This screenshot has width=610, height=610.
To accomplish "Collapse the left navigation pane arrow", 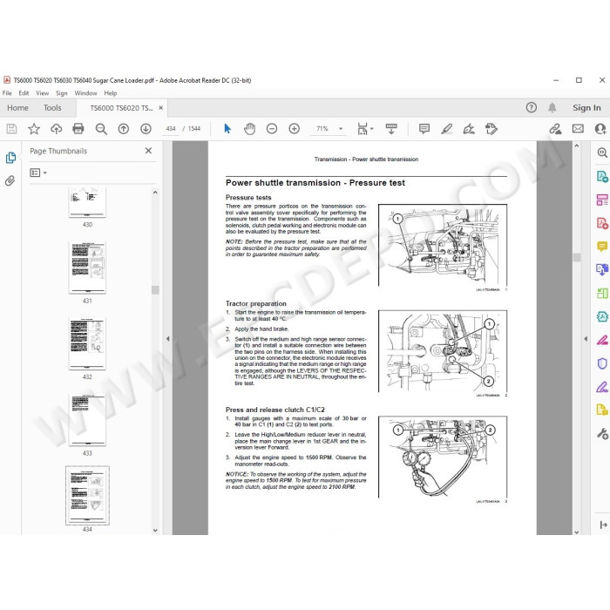I will pos(167,339).
